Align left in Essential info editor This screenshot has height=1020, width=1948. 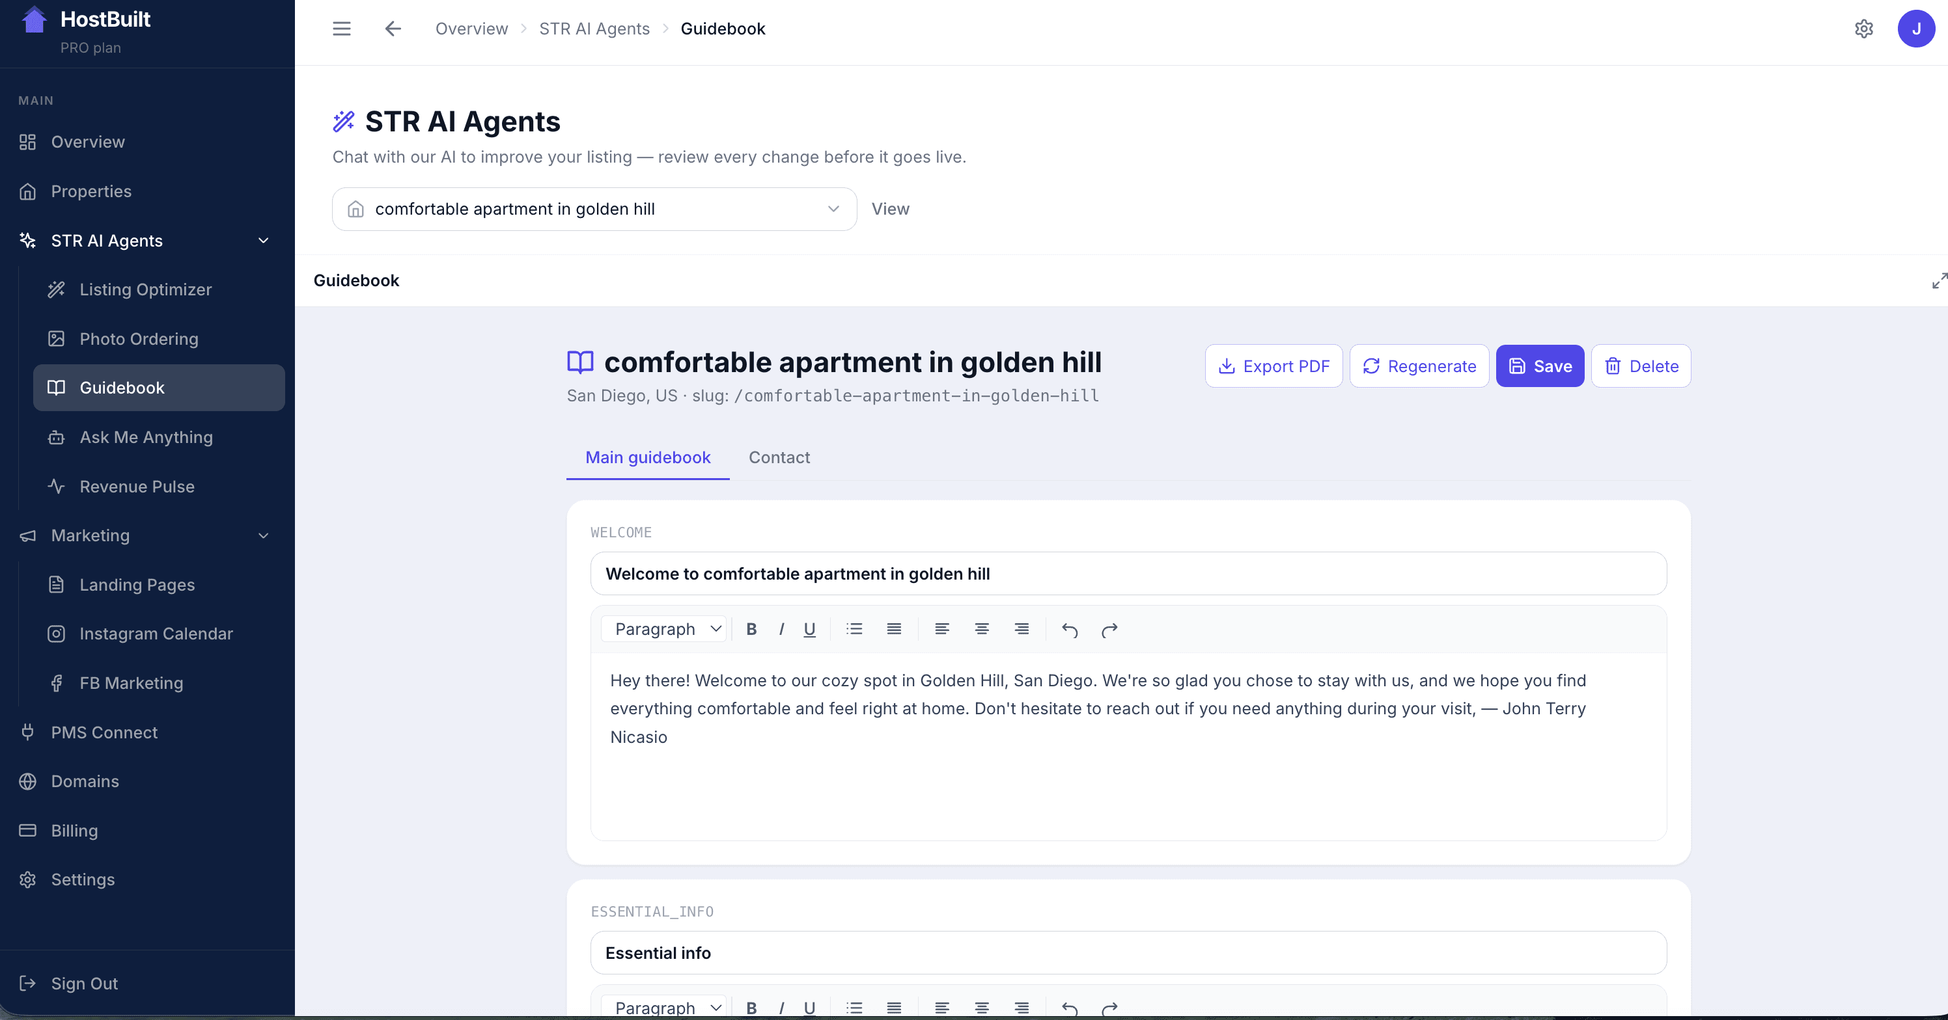pos(942,1007)
